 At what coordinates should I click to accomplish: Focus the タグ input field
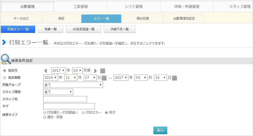69,106
